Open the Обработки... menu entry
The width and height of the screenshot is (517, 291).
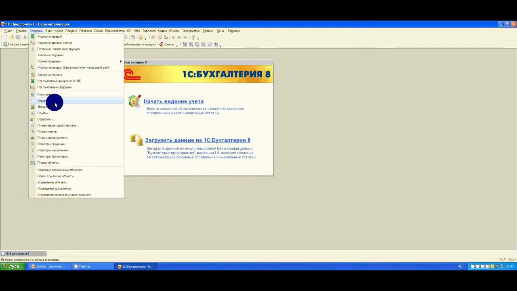click(x=76, y=119)
